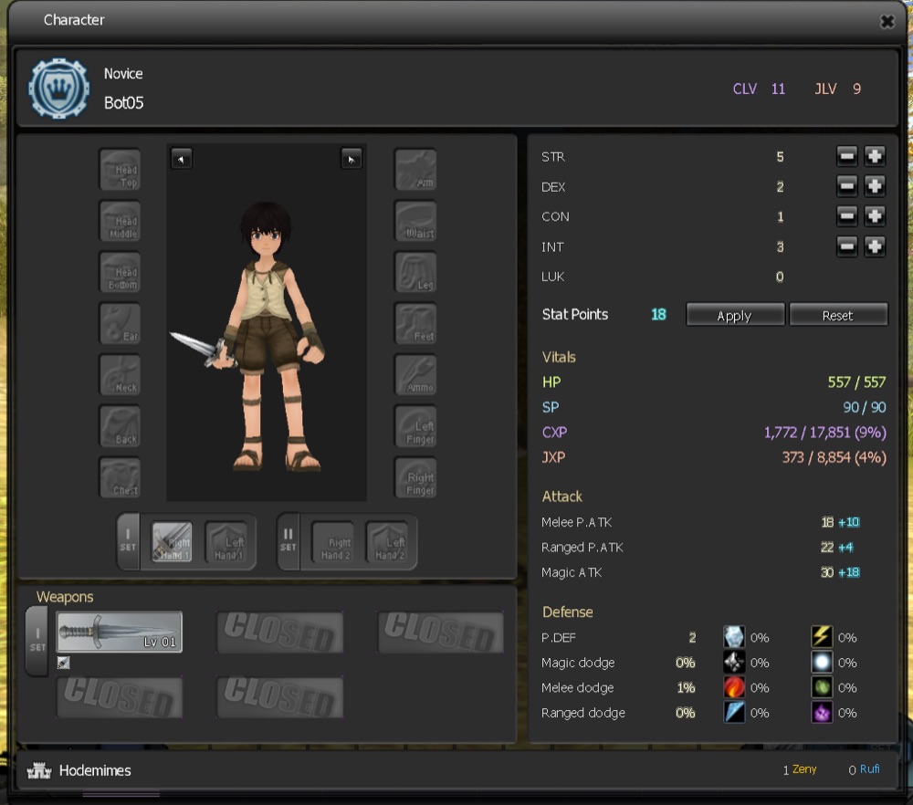Toggle the Weapons panel SET I tab
913x805 pixels.
[x=37, y=641]
